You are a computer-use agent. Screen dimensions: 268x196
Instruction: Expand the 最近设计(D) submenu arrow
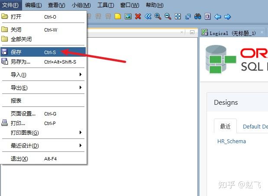81,145
